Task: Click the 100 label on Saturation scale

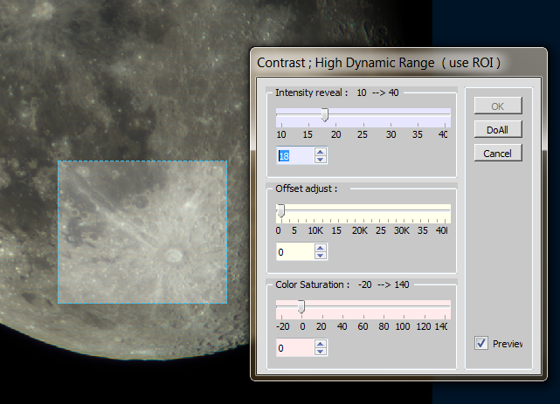Action: click(x=403, y=326)
